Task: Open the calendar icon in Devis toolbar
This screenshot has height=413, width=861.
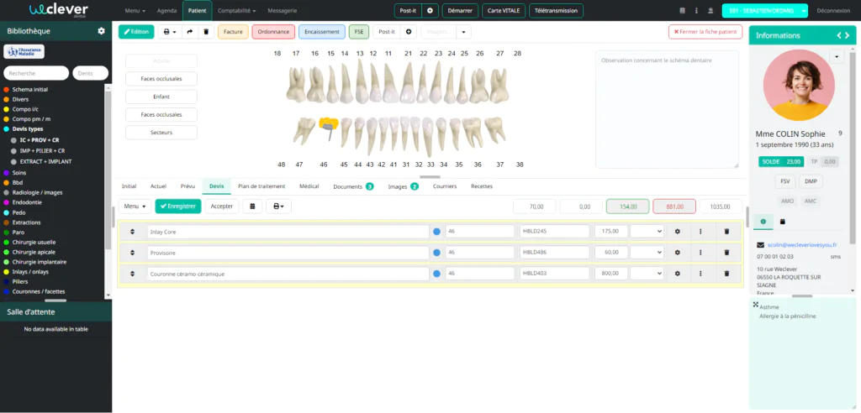Action: click(252, 206)
